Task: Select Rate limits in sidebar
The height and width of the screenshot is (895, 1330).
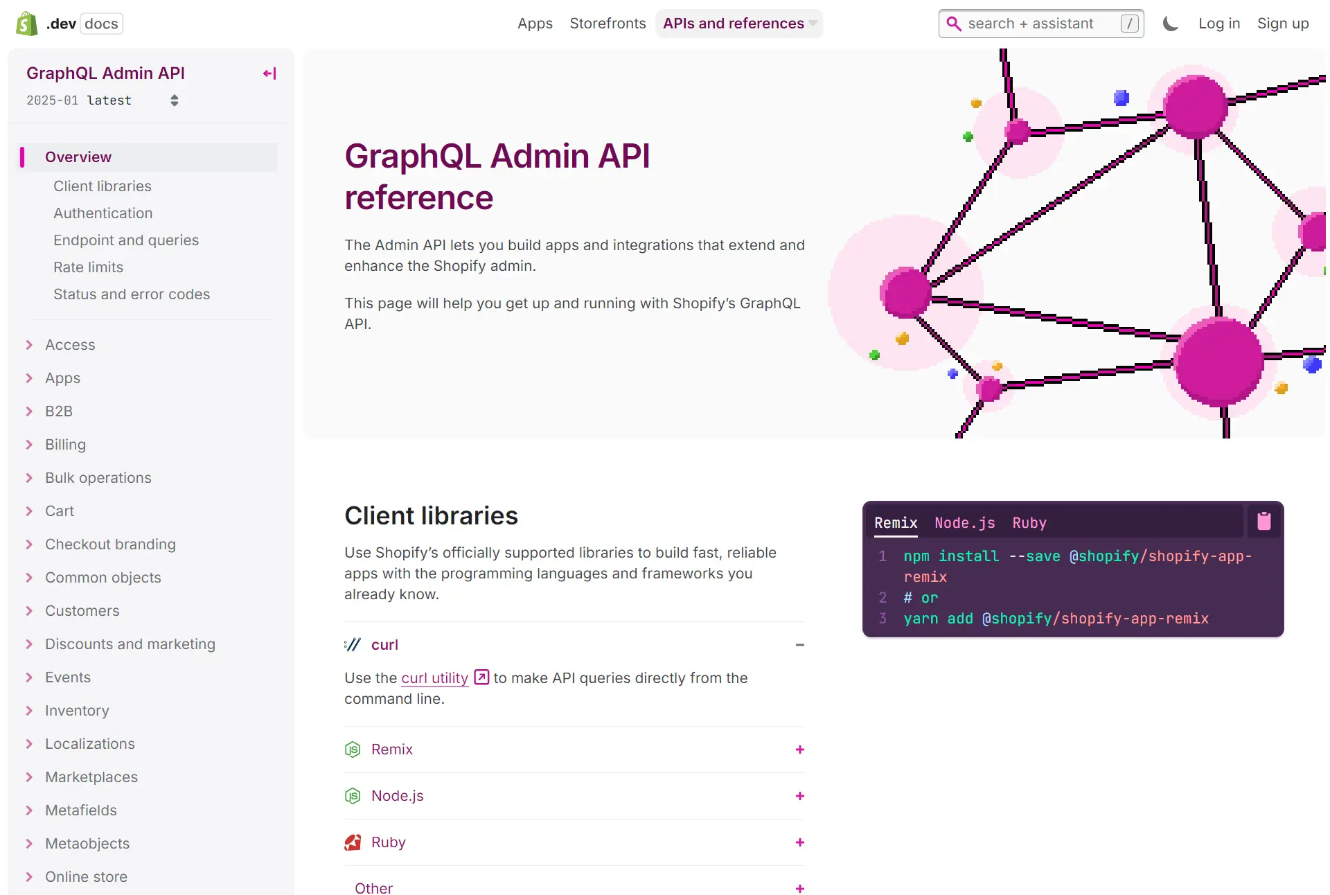Action: (x=88, y=267)
